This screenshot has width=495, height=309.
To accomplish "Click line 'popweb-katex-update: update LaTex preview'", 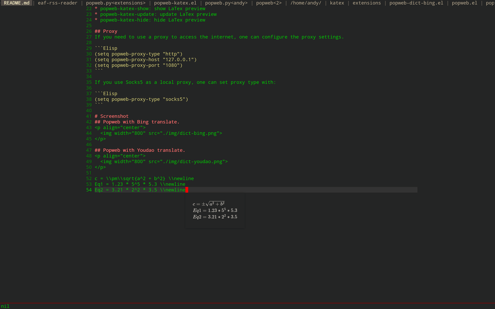I will pos(155,14).
